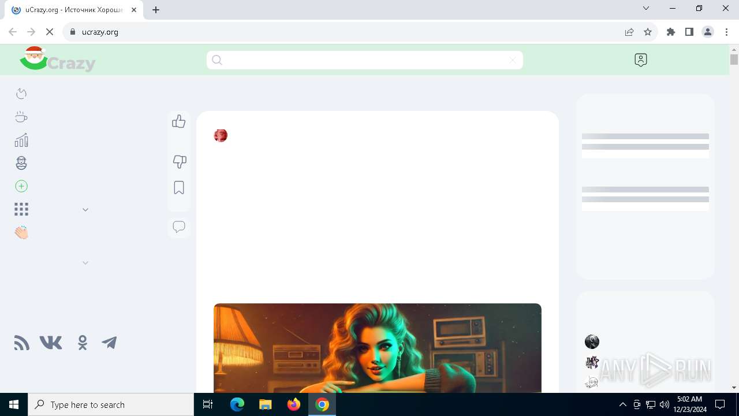Viewport: 739px width, 416px height.
Task: Click the post author's red avatar
Action: coord(221,135)
